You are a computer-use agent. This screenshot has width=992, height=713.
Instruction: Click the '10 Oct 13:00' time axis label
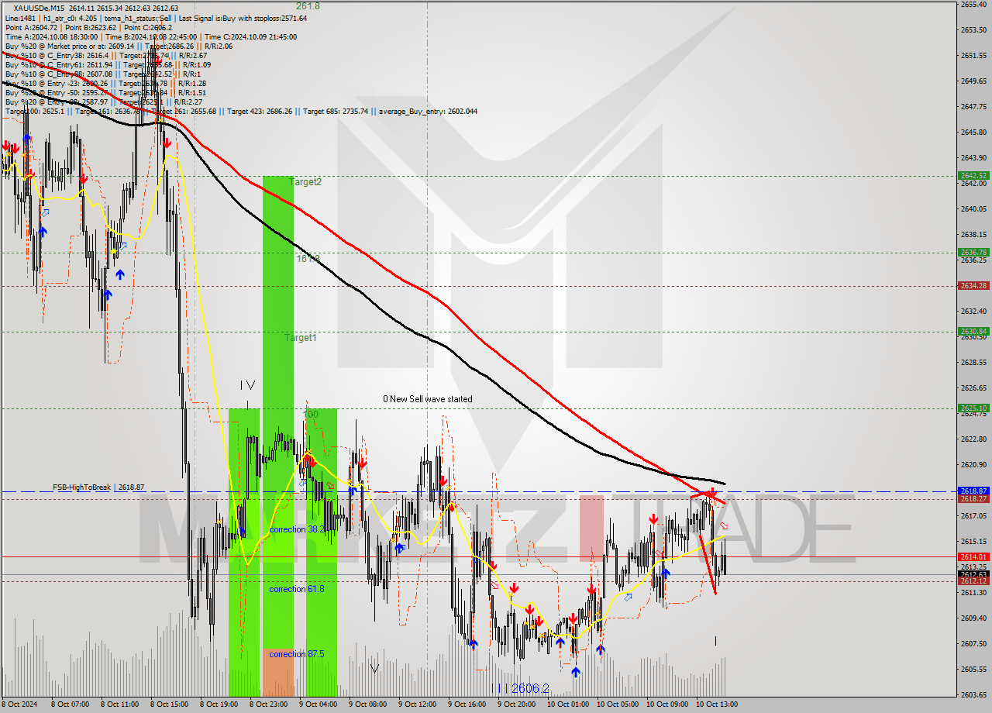tap(715, 704)
